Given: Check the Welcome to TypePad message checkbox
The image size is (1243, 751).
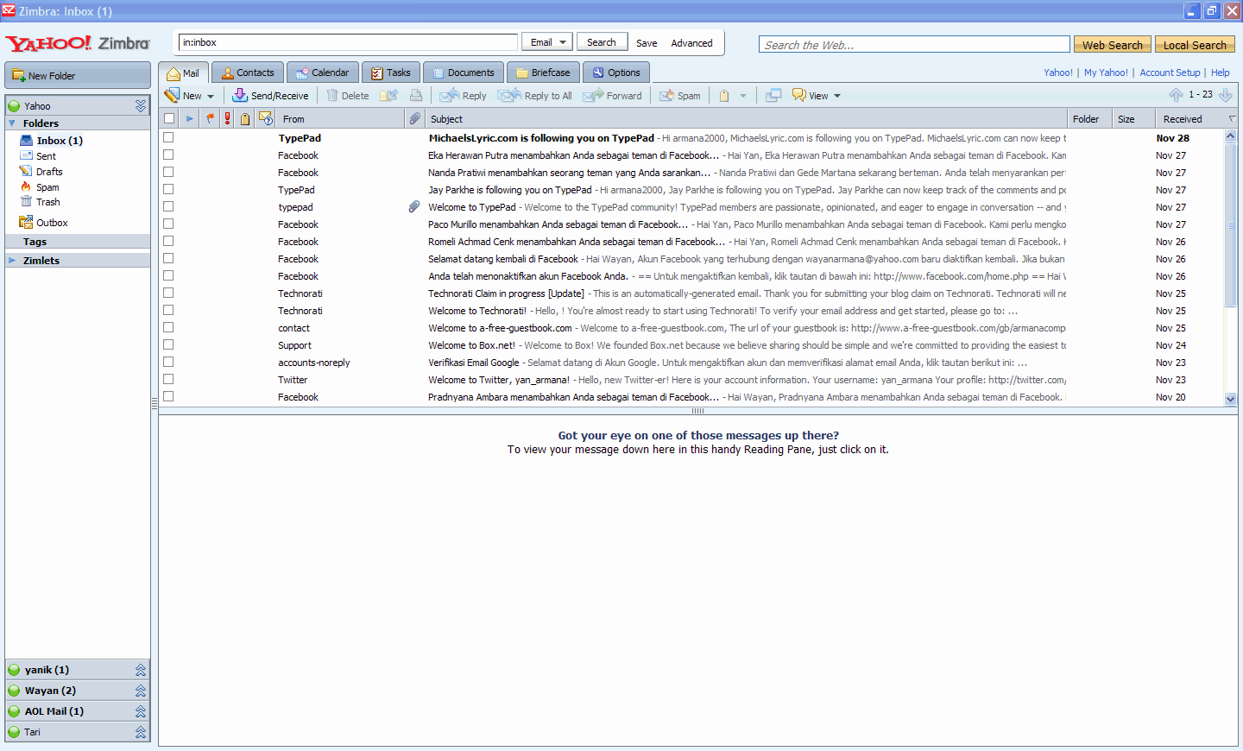Looking at the screenshot, I should (x=168, y=206).
